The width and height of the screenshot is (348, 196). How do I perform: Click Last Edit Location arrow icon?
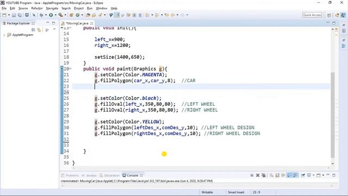point(167,15)
